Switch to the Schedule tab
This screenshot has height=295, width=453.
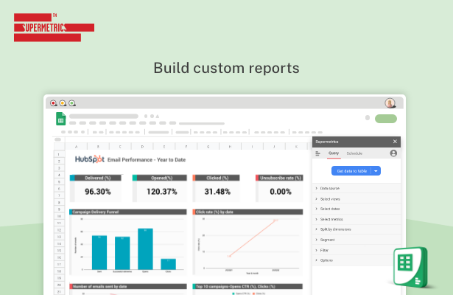point(354,153)
